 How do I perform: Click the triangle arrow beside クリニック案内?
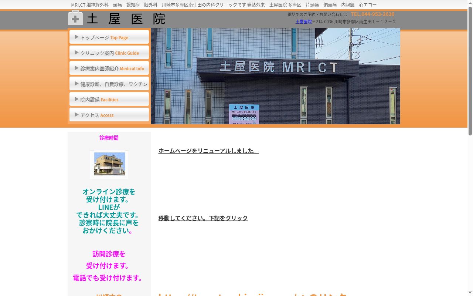pos(76,53)
